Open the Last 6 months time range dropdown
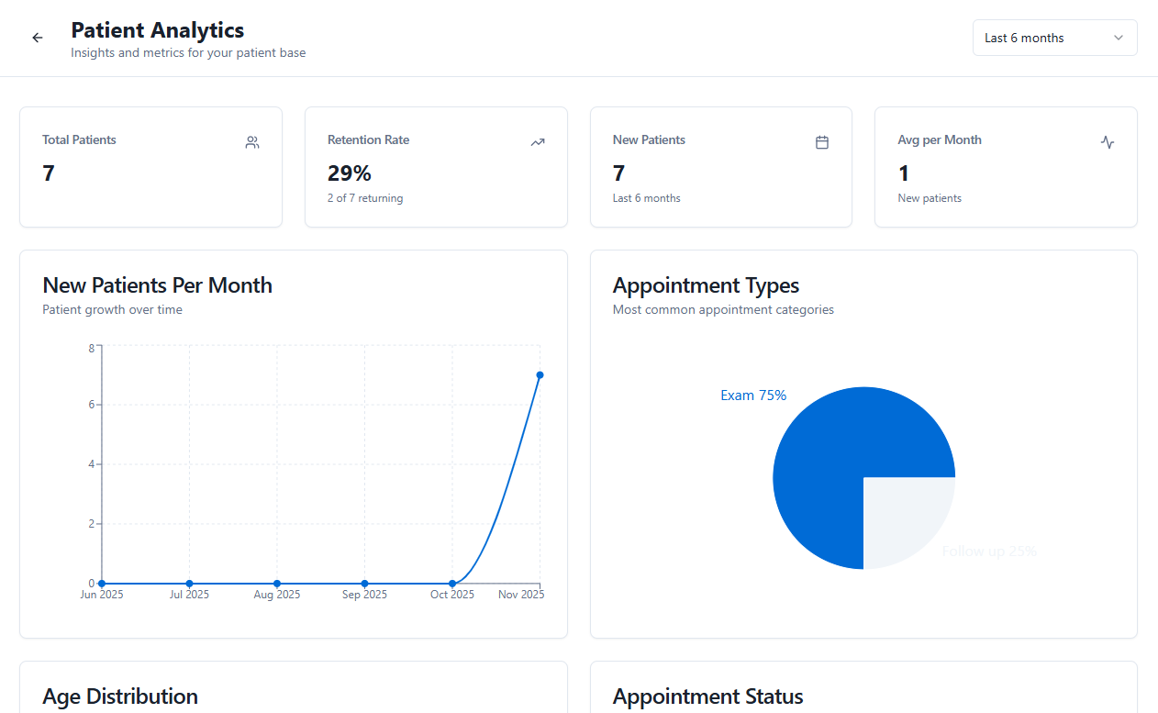Viewport: 1158px width, 713px height. (1053, 38)
